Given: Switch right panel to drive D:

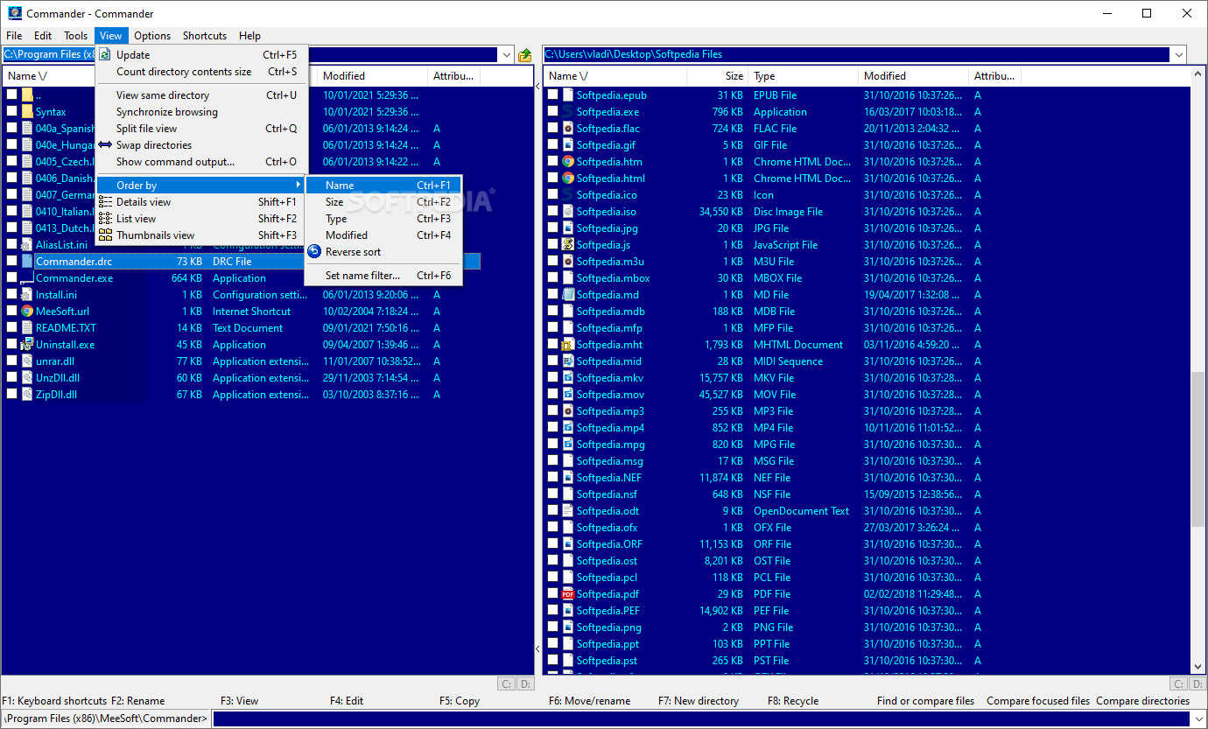Looking at the screenshot, I should point(1197,684).
